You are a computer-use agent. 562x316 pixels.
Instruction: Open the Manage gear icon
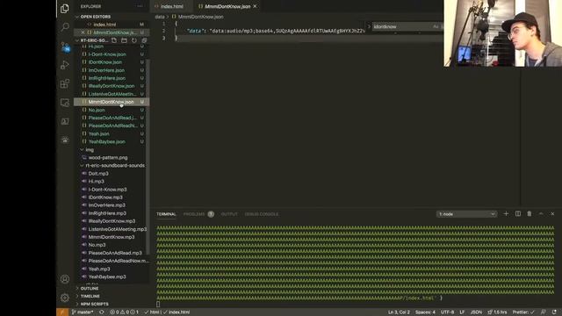65,298
